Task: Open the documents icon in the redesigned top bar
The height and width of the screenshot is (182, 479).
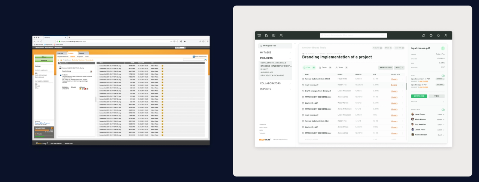Action: coord(266,35)
